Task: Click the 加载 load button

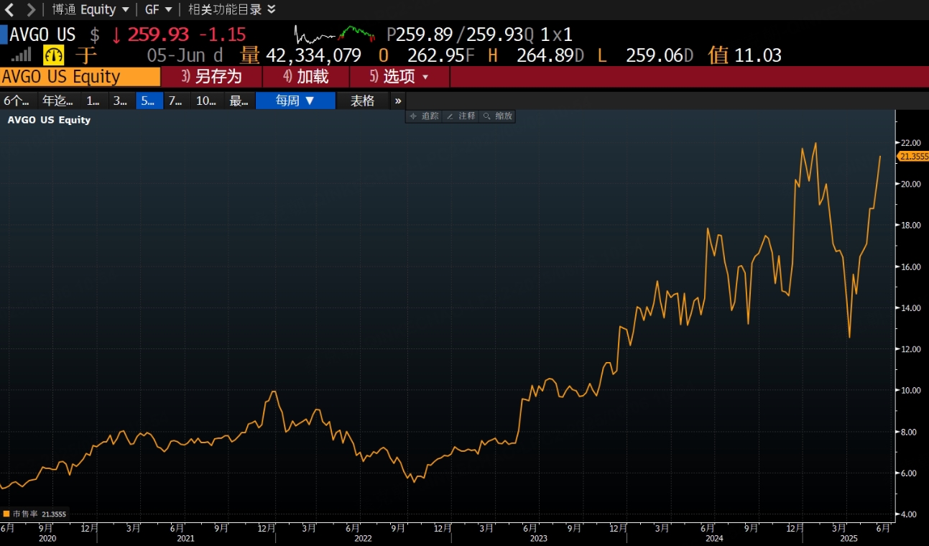Action: tap(306, 77)
